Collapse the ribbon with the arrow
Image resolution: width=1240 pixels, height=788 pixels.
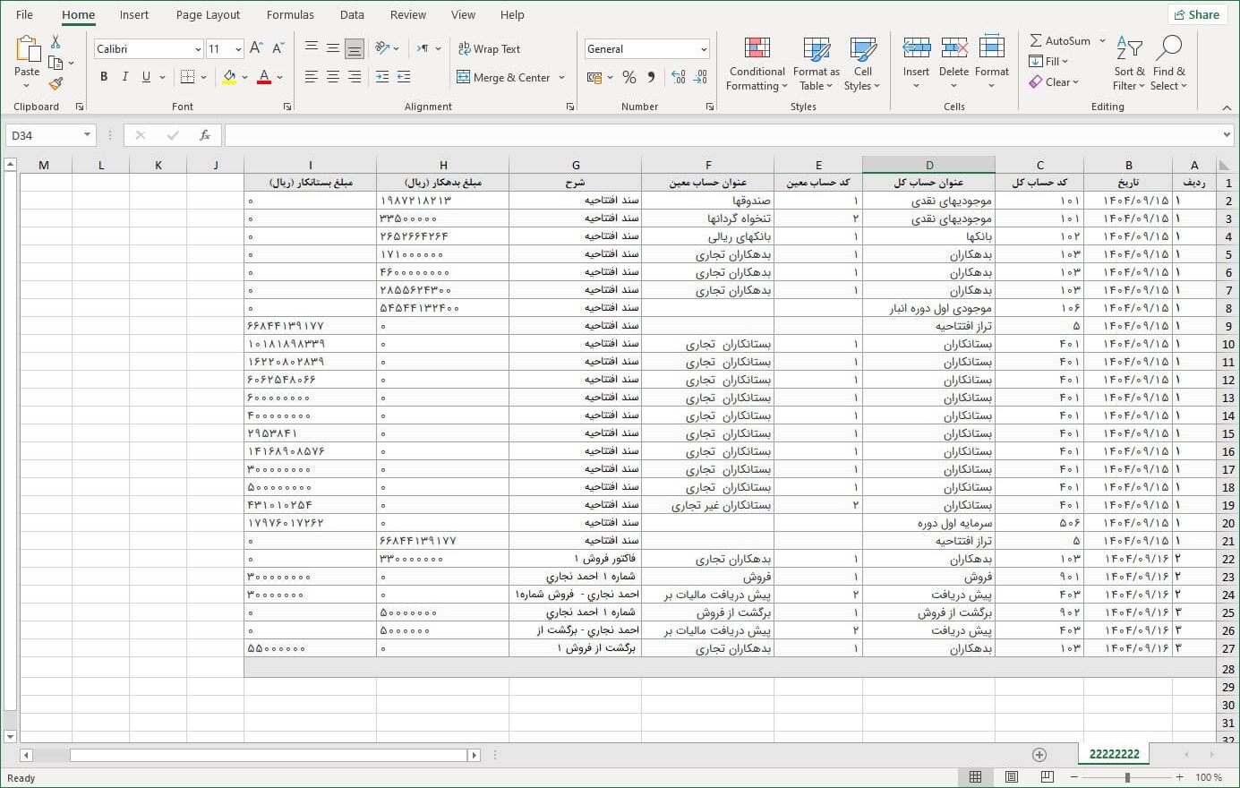(x=1227, y=107)
